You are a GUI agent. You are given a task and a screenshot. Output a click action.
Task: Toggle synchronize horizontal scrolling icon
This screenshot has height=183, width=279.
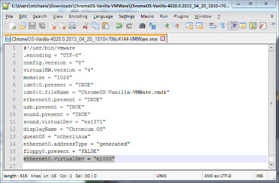(x=200, y=26)
